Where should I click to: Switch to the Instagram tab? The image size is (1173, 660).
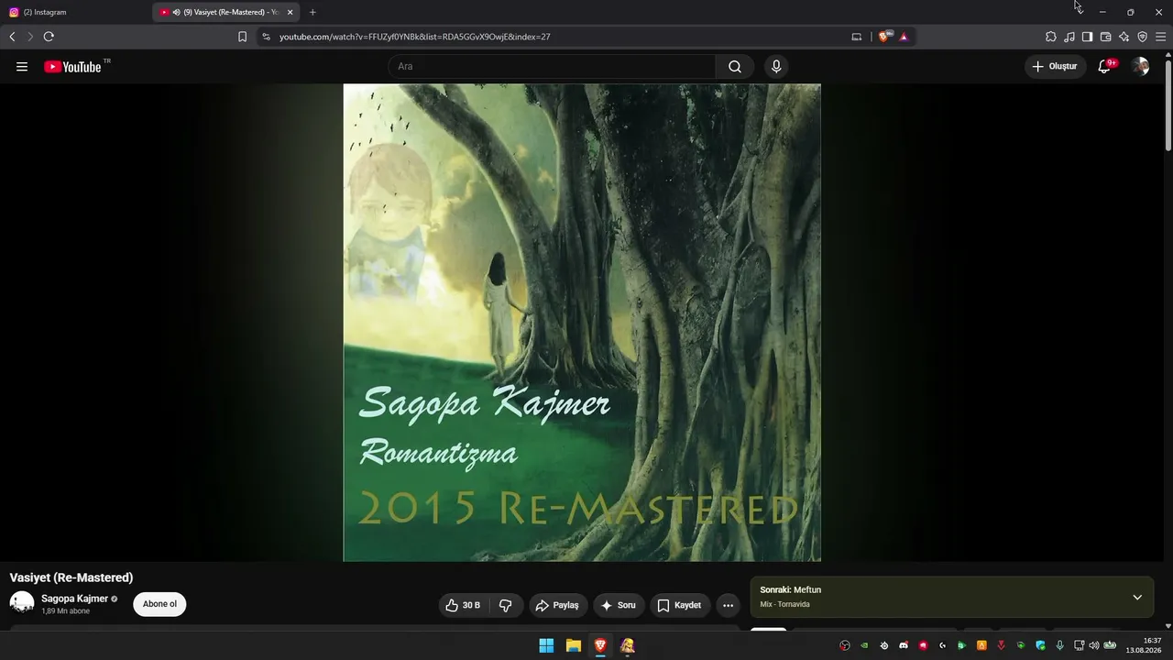pos(73,12)
